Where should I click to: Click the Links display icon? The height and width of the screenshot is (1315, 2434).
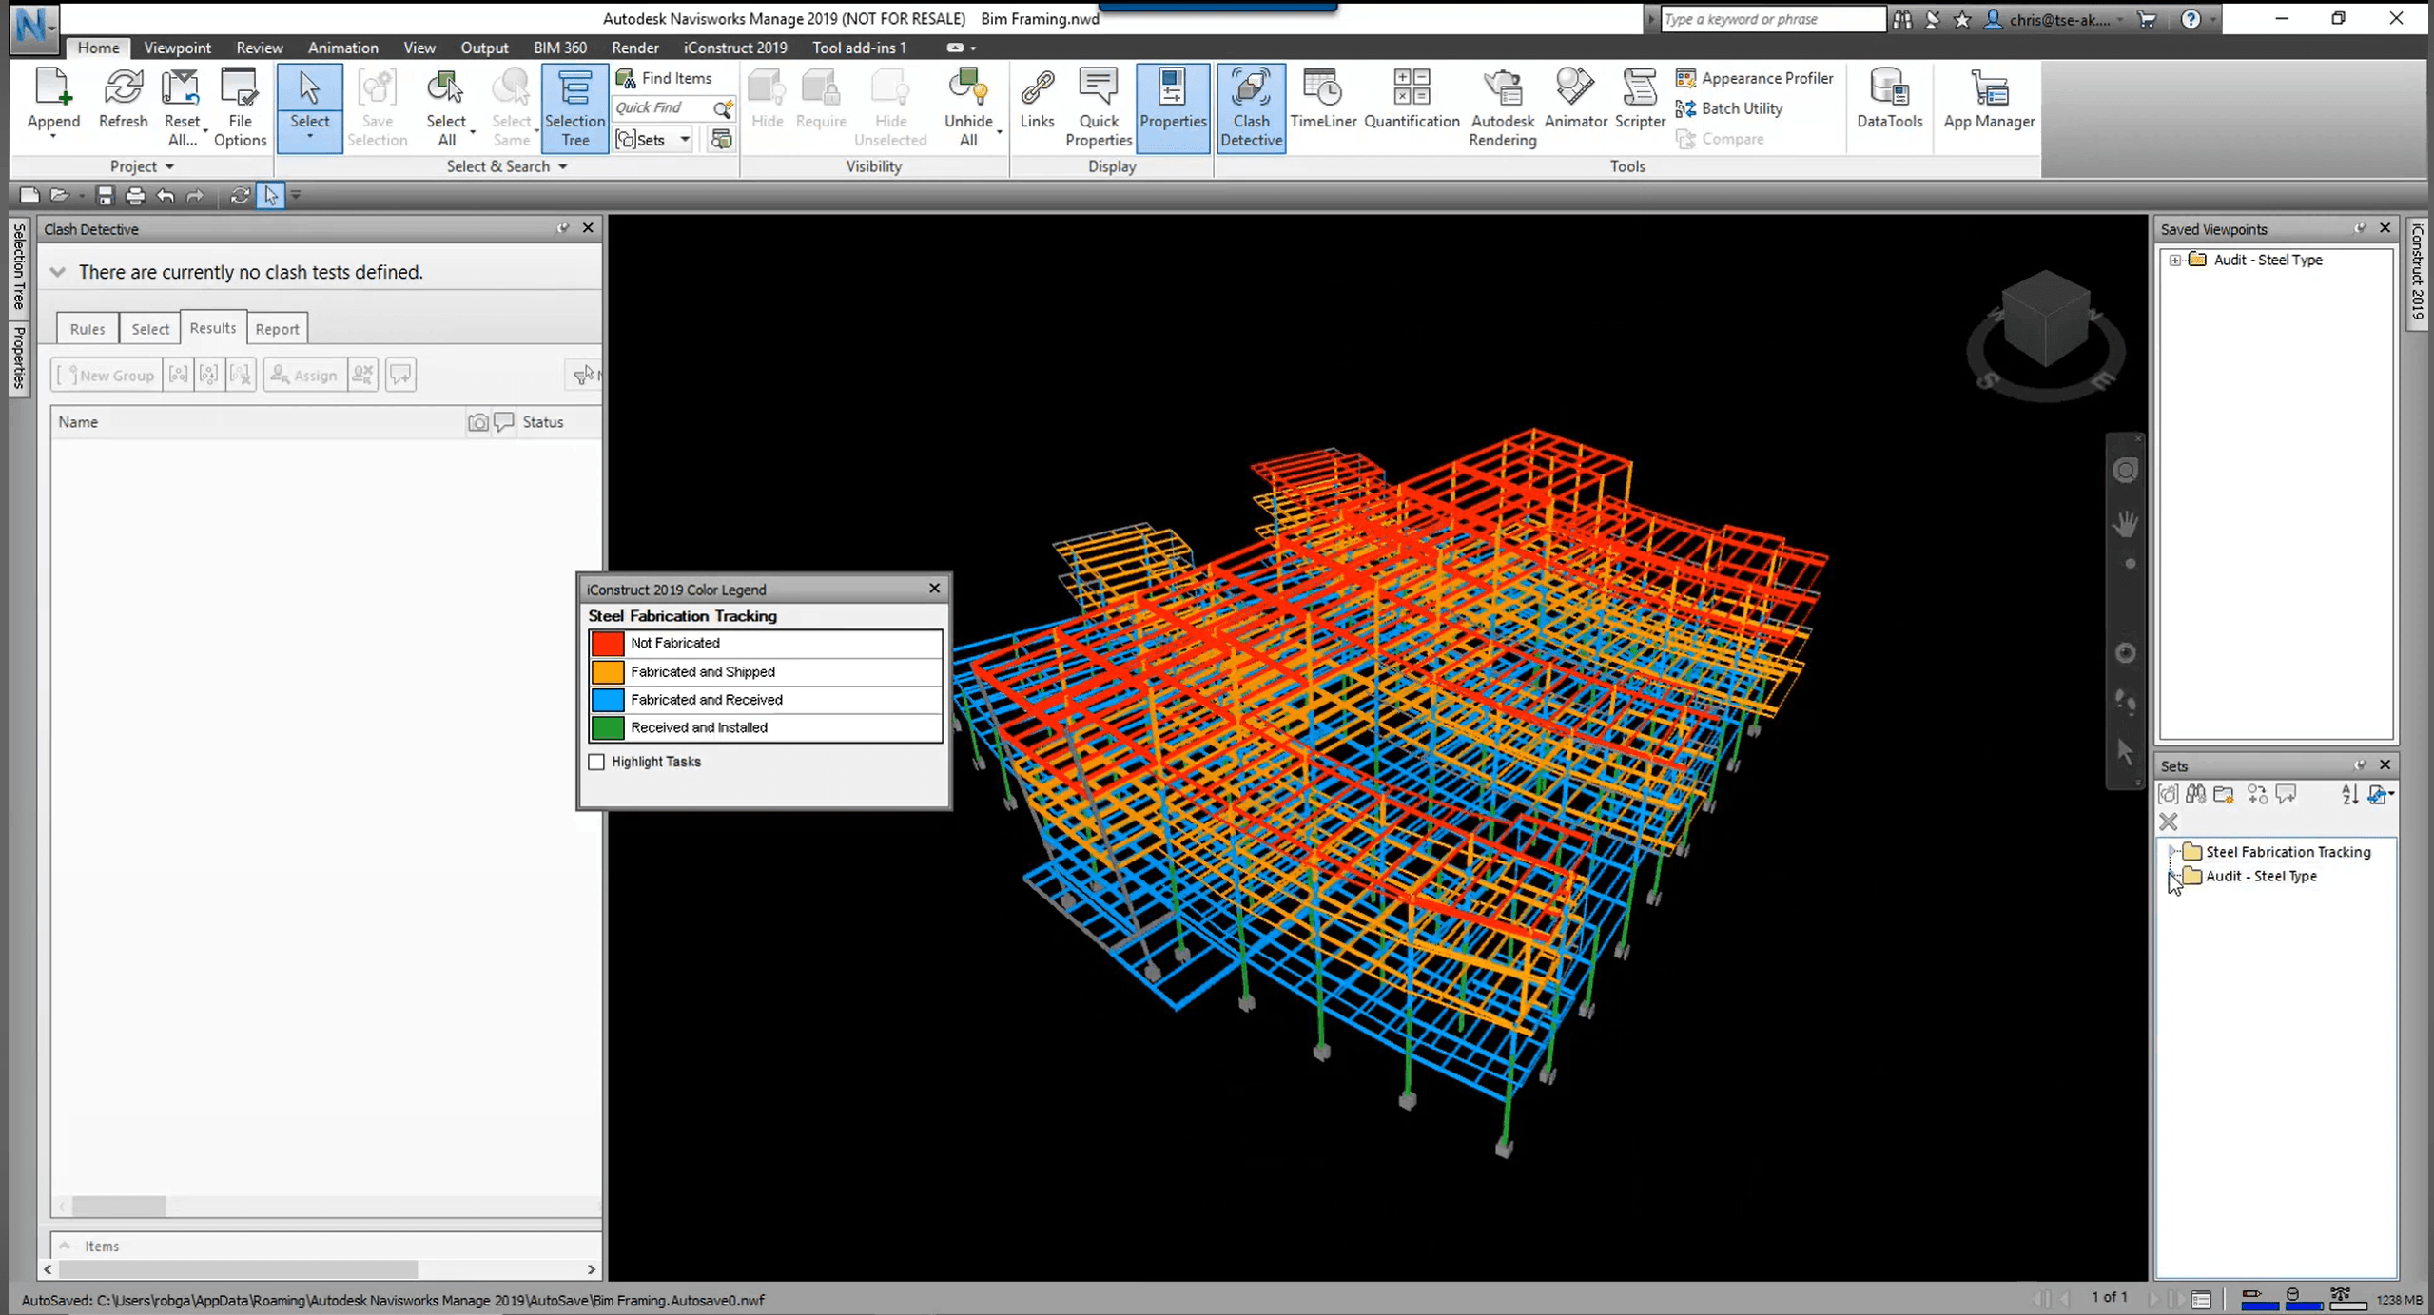pyautogui.click(x=1036, y=100)
